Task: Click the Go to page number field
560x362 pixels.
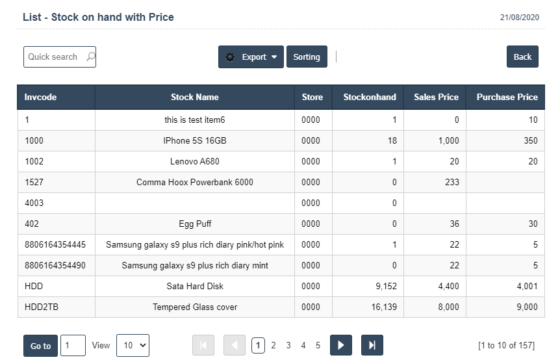Action: coord(73,346)
